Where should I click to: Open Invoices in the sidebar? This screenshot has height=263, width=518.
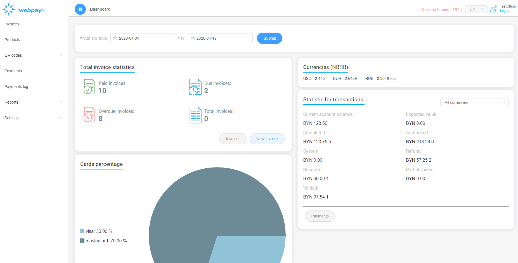point(12,24)
